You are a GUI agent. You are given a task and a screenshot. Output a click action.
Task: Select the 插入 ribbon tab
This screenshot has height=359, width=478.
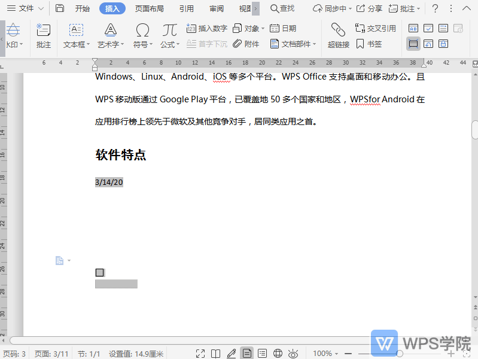112,8
